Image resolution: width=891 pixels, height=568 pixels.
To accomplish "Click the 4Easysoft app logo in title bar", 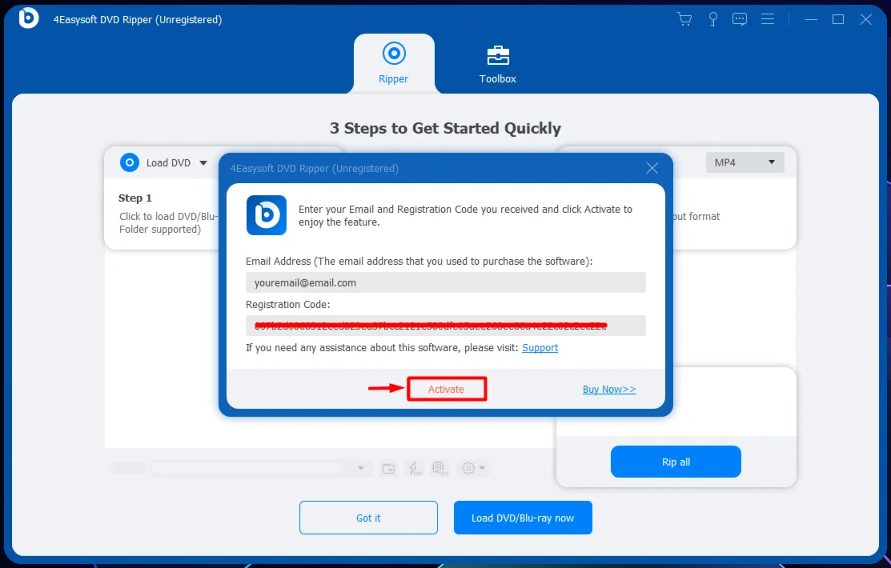I will [28, 18].
